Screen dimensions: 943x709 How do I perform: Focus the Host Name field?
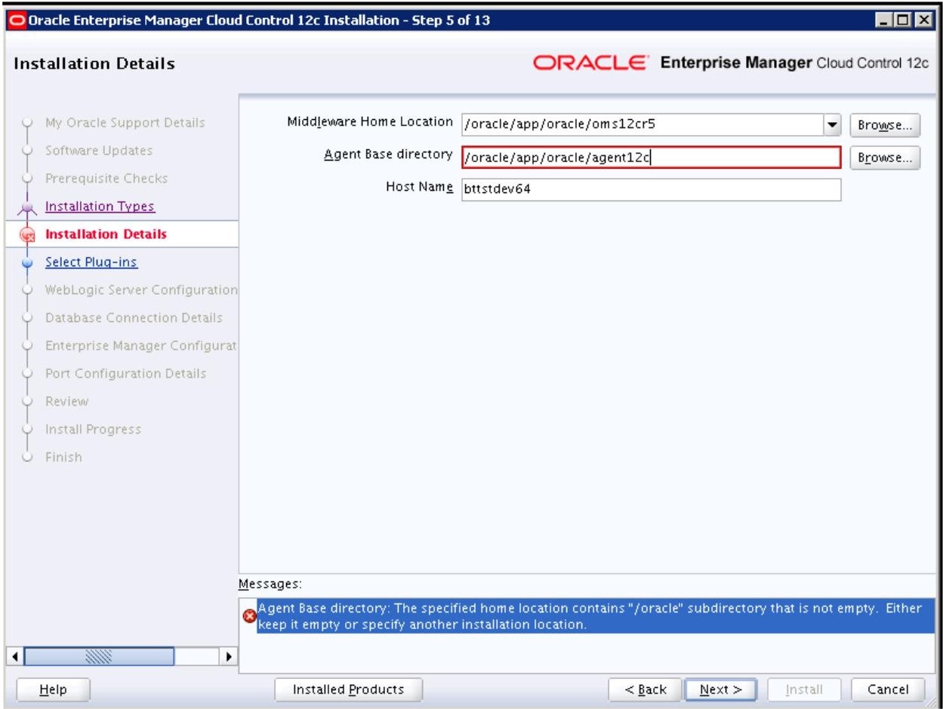click(x=651, y=189)
